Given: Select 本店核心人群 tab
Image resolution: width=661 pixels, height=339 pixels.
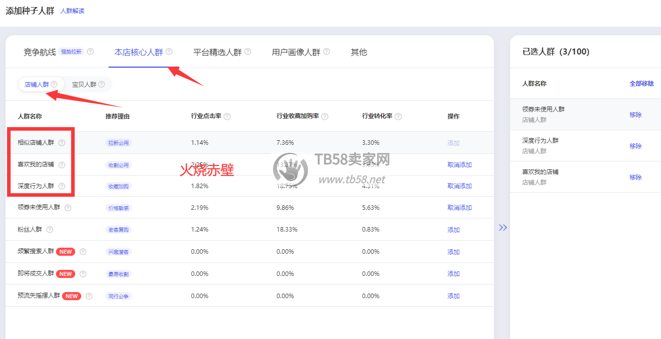Looking at the screenshot, I should 139,52.
